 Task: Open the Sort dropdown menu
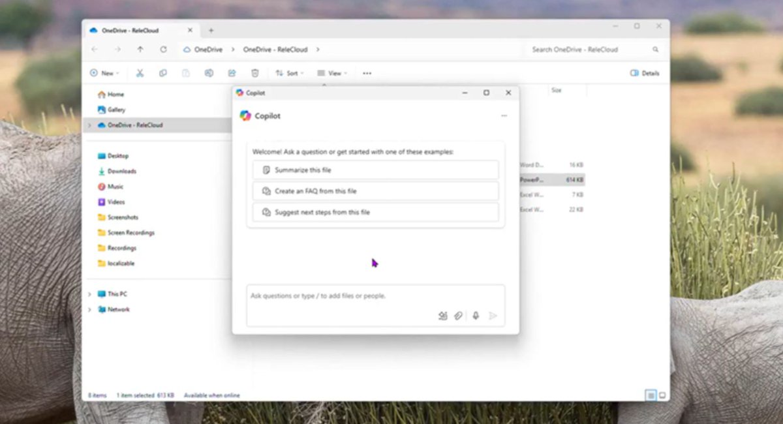click(x=290, y=73)
